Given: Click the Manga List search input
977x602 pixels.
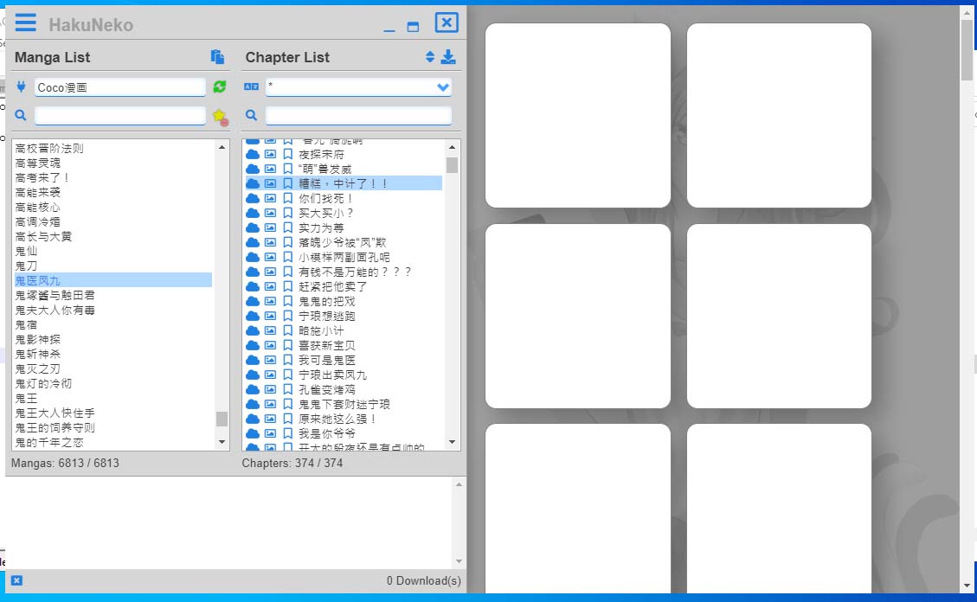Looking at the screenshot, I should (119, 116).
